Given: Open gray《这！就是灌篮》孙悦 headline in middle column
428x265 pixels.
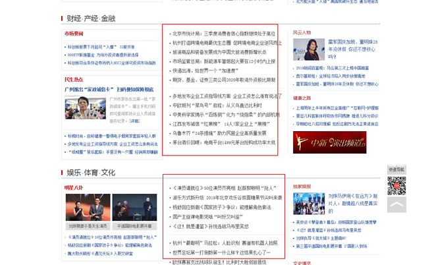Looking at the screenshot, I should point(211,226).
